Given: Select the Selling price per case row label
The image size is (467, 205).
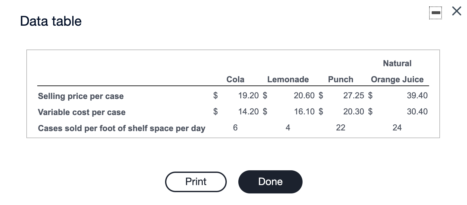Looking at the screenshot, I should coord(81,96).
